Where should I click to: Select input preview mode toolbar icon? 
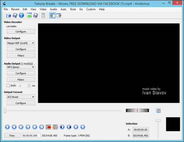(x=52, y=15)
